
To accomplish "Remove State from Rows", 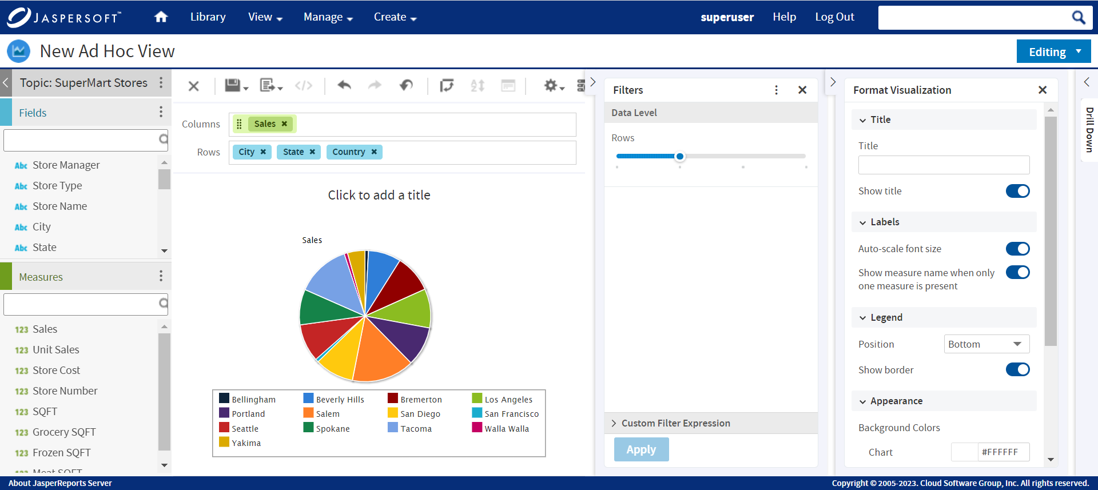I will click(312, 152).
